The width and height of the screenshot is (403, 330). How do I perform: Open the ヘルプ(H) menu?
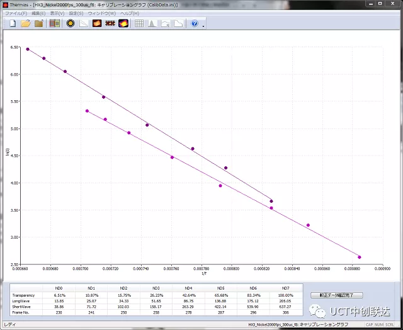click(x=130, y=13)
